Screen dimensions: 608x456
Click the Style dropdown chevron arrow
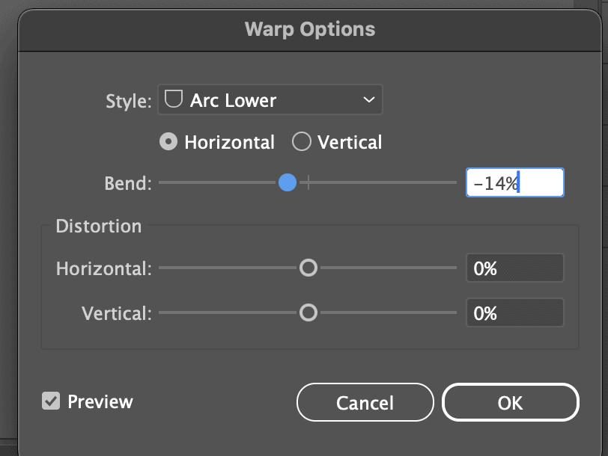pos(368,100)
